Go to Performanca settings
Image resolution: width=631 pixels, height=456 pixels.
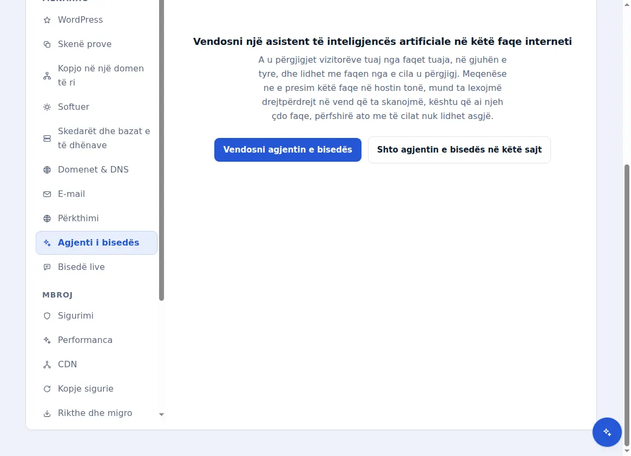pyautogui.click(x=96, y=340)
